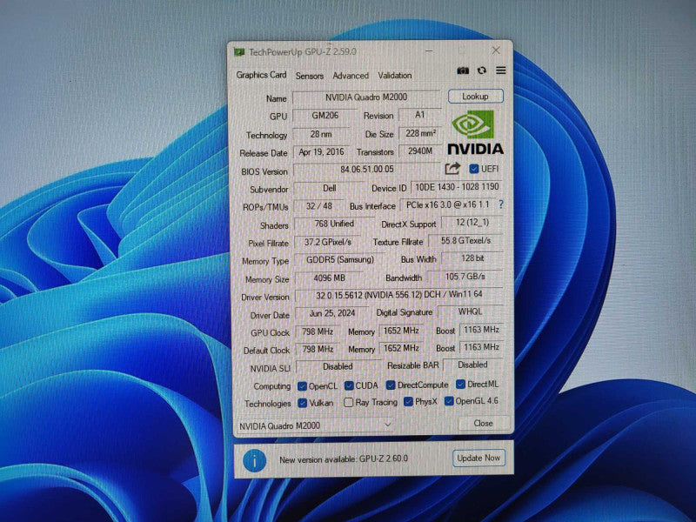Viewport: 696px width, 522px height.
Task: Click the Driver Date value Jun 25, 2024
Action: pyautogui.click(x=332, y=313)
